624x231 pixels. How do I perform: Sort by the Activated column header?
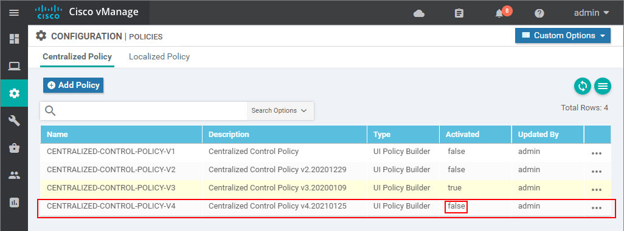[476, 135]
